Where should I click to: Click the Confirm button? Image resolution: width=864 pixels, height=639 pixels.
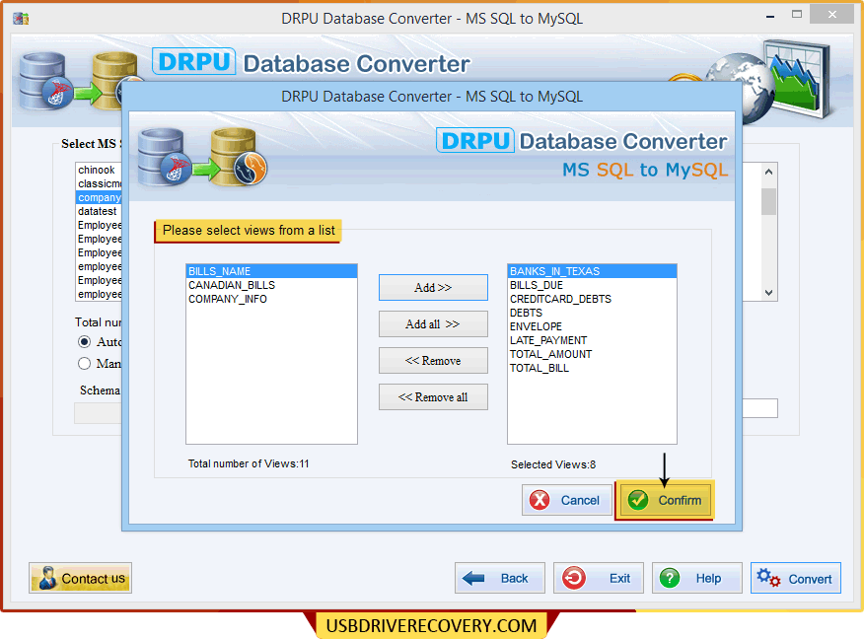(x=665, y=500)
